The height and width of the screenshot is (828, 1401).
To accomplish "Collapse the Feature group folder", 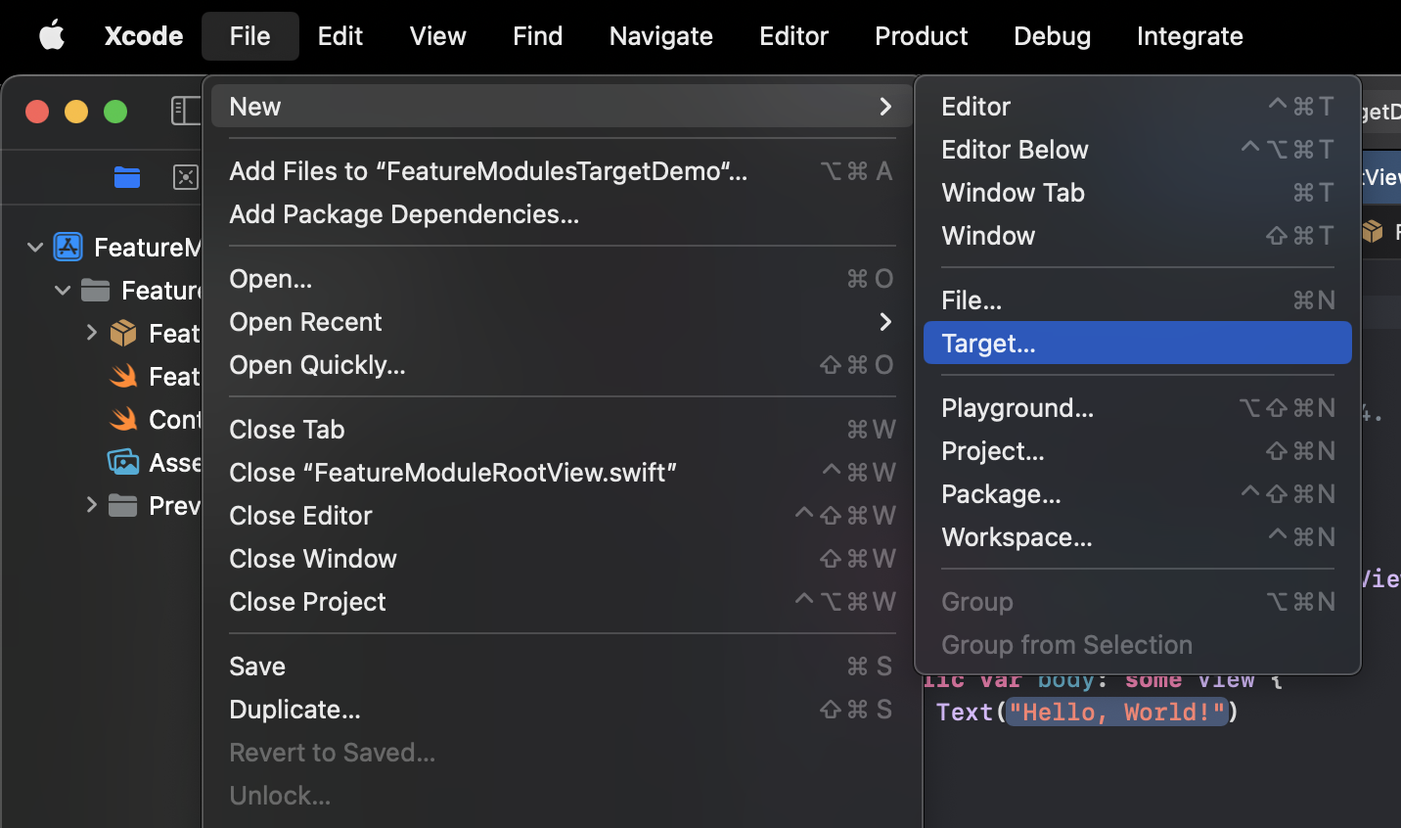I will point(63,291).
